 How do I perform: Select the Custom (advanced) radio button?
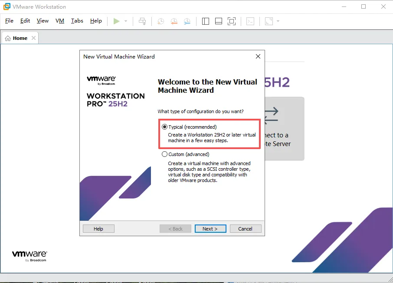coord(164,154)
